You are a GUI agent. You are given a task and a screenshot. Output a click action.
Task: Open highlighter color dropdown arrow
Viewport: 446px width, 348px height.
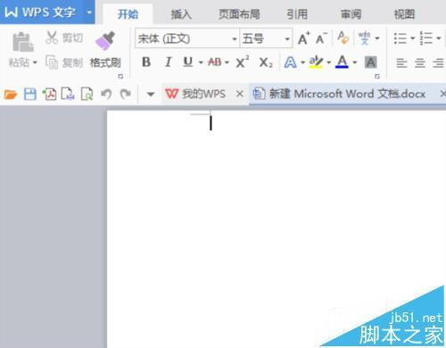(x=329, y=62)
